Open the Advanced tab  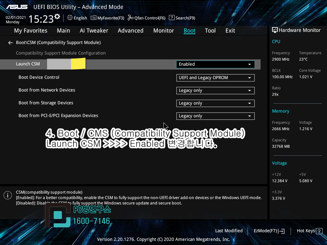pos(131,31)
